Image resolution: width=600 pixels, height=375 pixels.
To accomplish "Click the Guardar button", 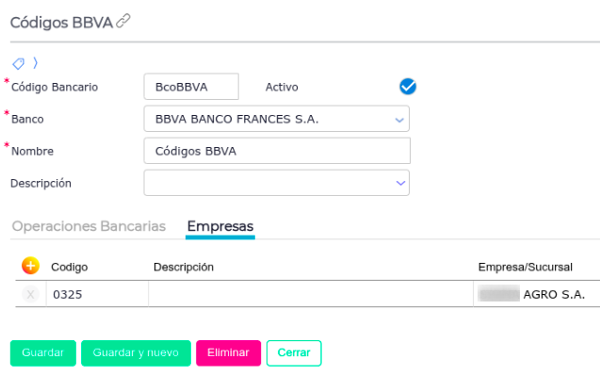I will tap(43, 352).
